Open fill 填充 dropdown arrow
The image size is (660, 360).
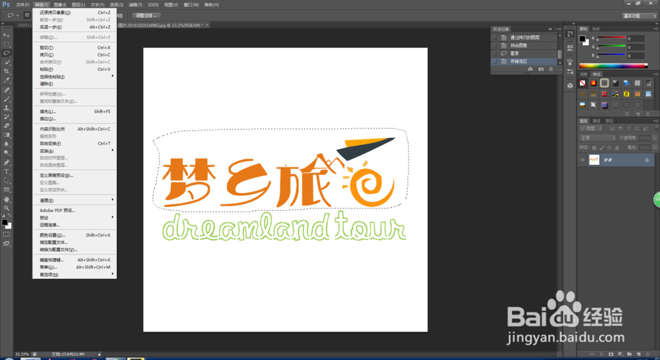[x=655, y=148]
